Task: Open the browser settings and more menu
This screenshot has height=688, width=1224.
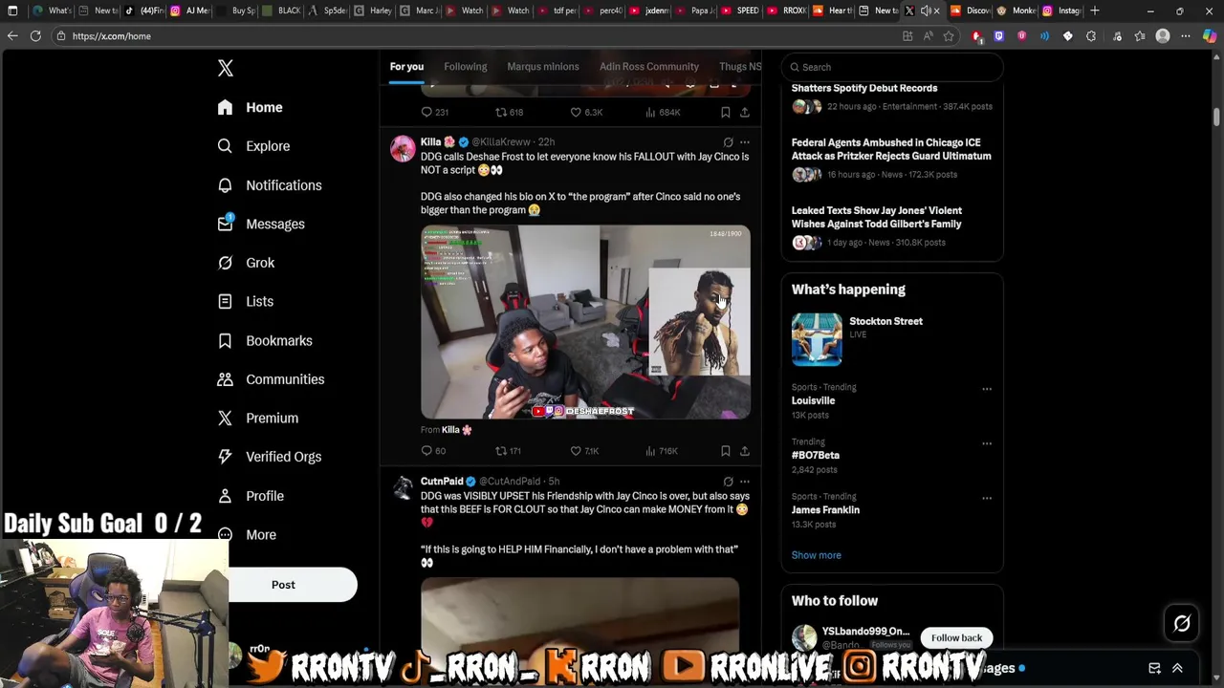Action: tap(1186, 36)
